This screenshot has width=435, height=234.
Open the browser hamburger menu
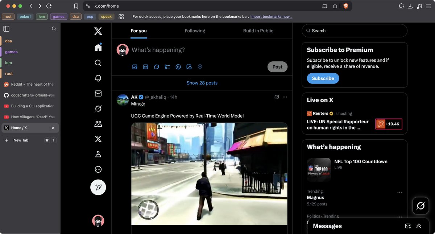point(428,6)
